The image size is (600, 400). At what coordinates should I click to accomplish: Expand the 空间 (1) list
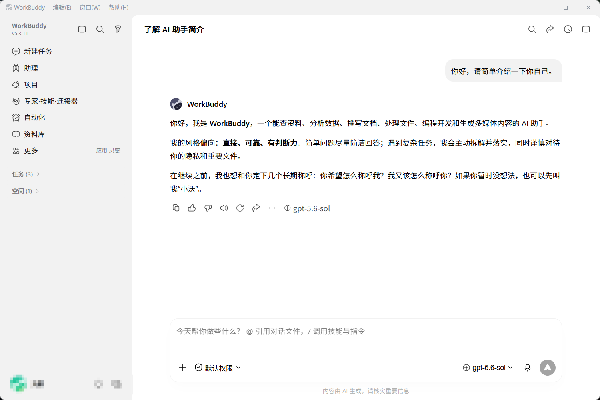click(26, 191)
